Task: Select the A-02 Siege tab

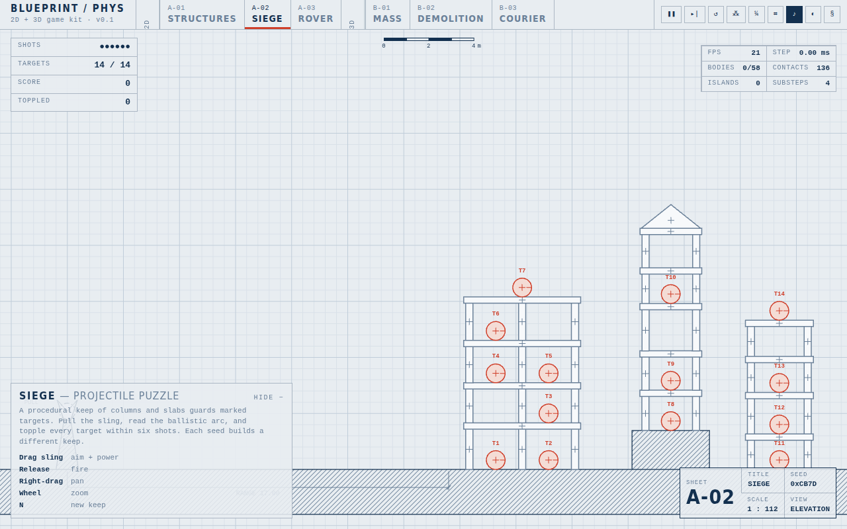Action: pos(267,15)
